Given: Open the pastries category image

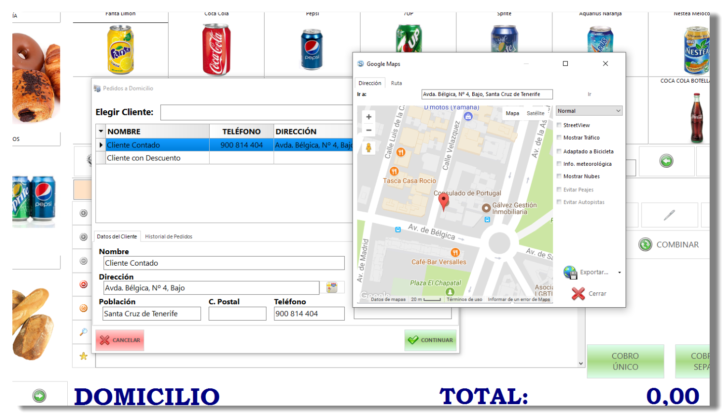Looking at the screenshot, I should pyautogui.click(x=36, y=78).
